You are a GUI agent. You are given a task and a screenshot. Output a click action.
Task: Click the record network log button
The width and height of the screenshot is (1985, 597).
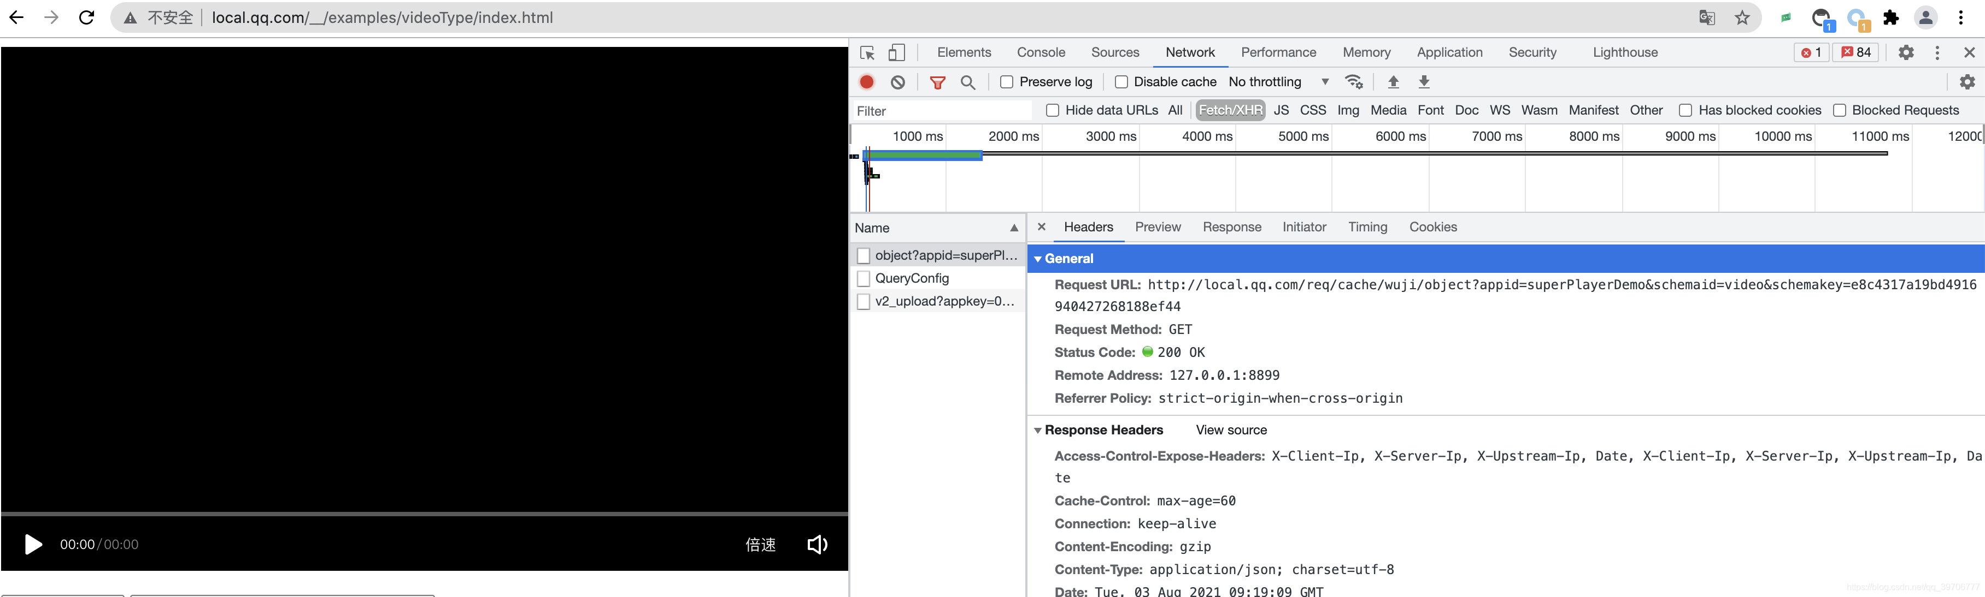tap(867, 81)
